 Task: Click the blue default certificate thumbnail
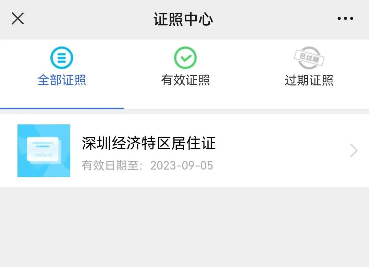[x=44, y=151]
